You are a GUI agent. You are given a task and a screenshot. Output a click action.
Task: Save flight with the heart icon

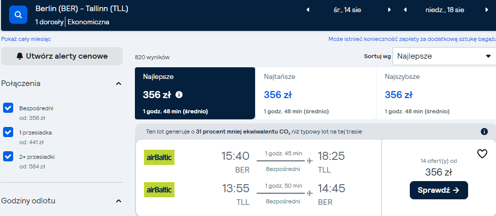pyautogui.click(x=482, y=154)
